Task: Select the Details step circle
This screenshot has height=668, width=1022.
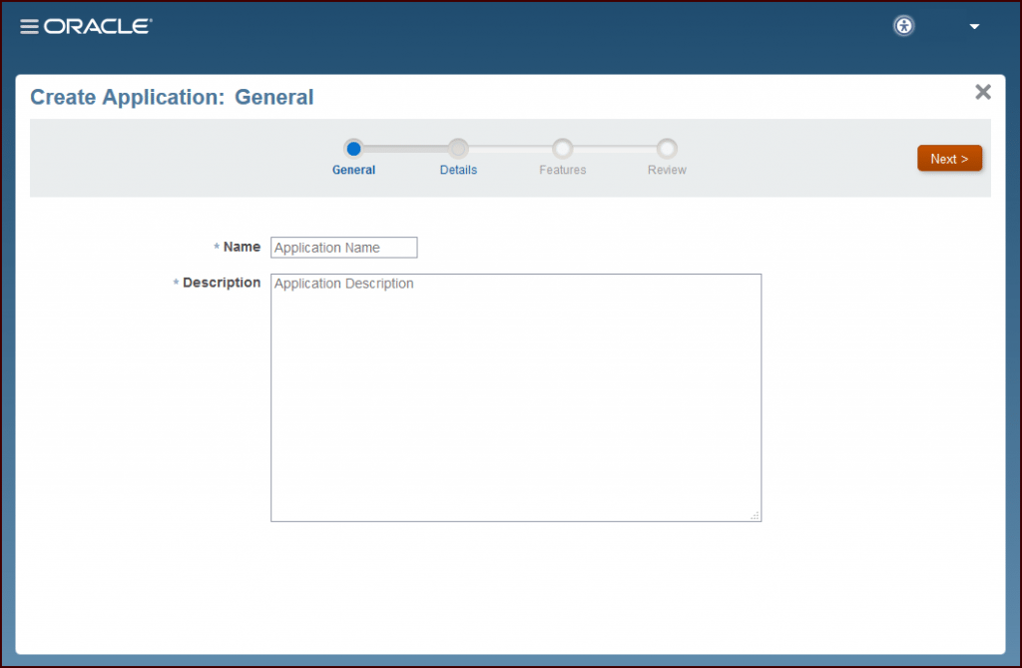Action: 458,149
